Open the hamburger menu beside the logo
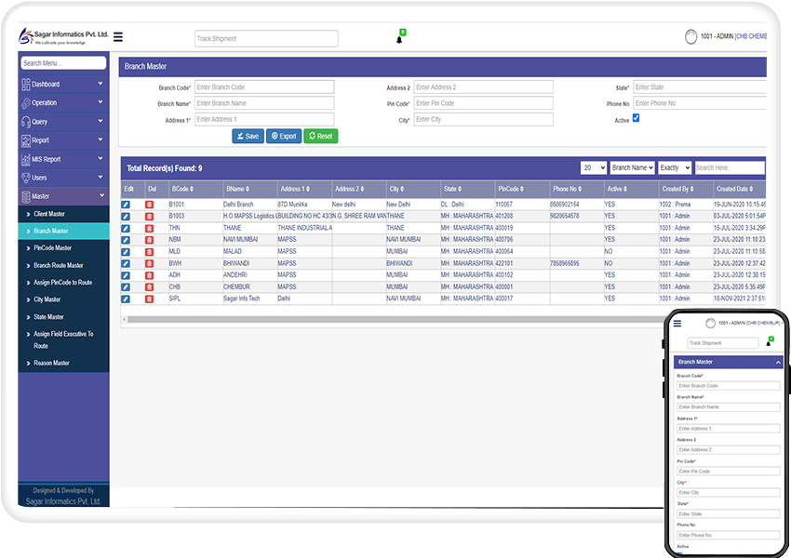 tap(118, 37)
